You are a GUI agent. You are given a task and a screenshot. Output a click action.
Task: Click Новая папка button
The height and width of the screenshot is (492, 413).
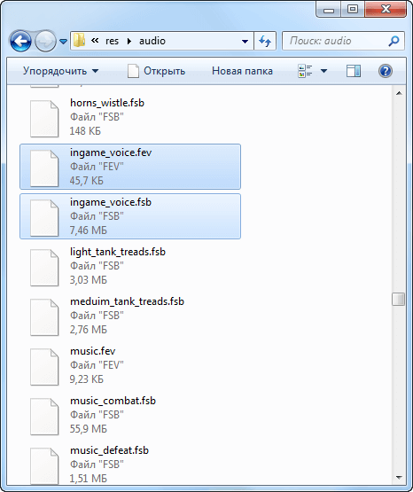pos(242,71)
